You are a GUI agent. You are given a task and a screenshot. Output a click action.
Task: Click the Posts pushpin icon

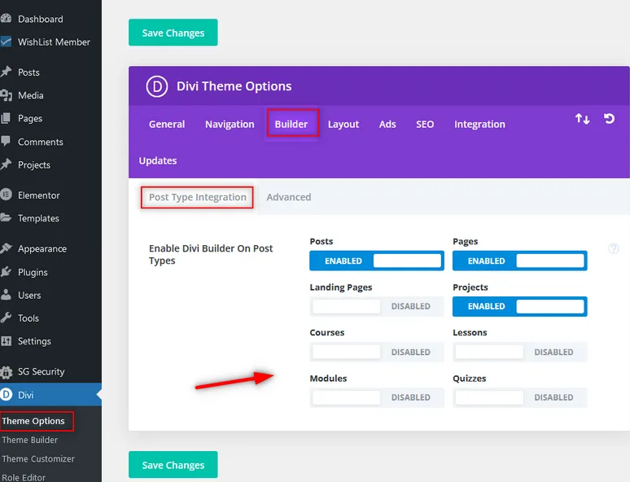coord(6,72)
